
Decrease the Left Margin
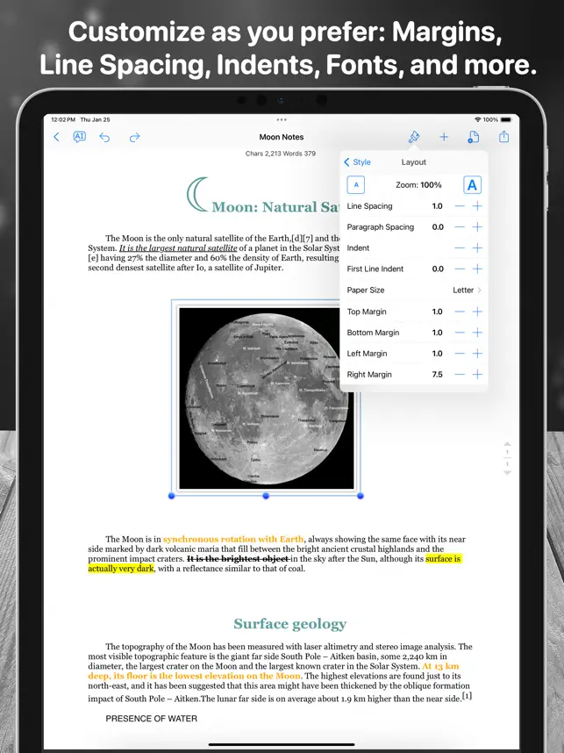tap(460, 354)
